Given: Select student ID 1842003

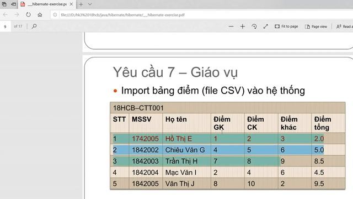Looking at the screenshot, I should click(x=145, y=161).
